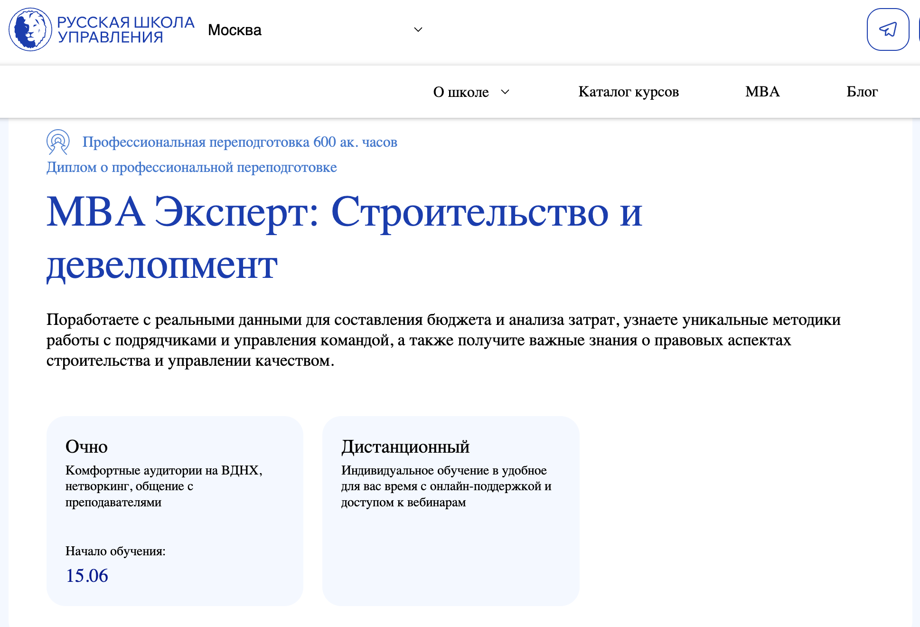Click the Профессиональная переподготовка 600 ак. часов link

click(x=240, y=142)
